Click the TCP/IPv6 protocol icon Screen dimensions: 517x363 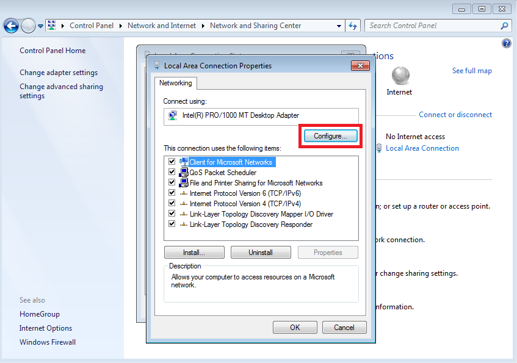(184, 193)
